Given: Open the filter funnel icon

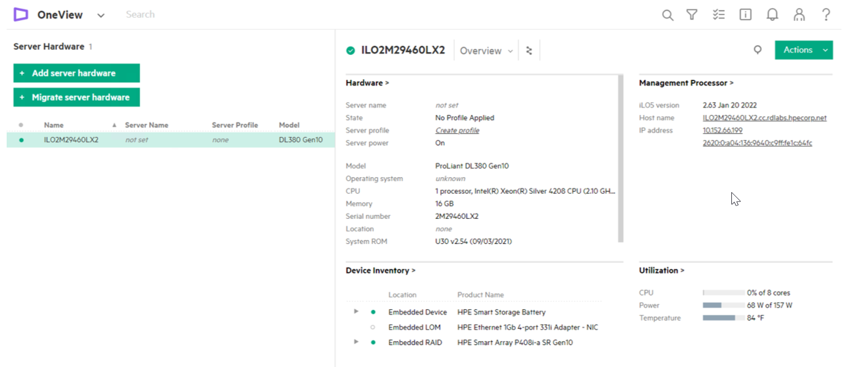Looking at the screenshot, I should tap(692, 14).
